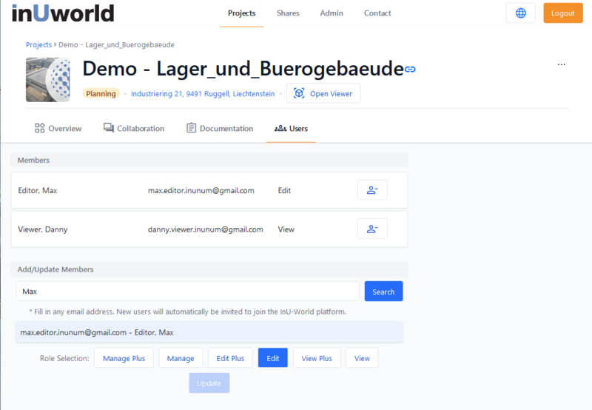Open Viewer for the project

point(323,93)
